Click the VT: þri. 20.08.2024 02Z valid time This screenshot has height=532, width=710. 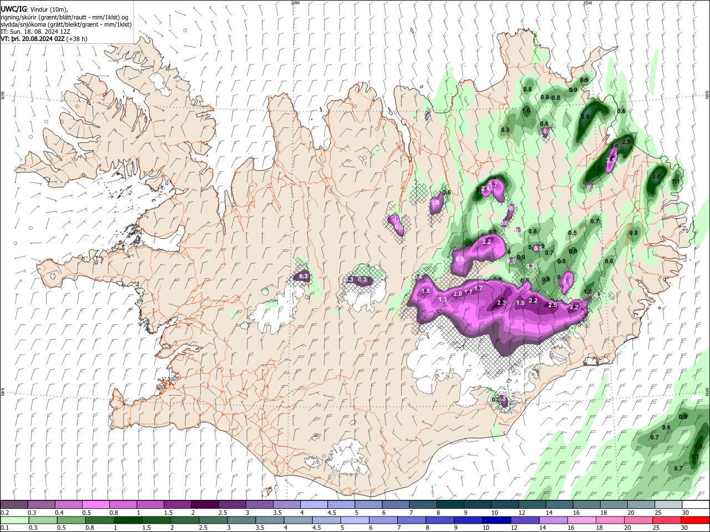point(33,39)
